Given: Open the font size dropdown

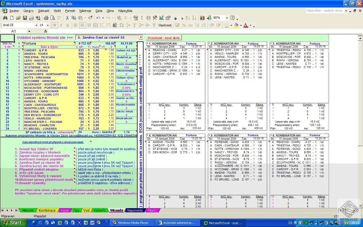Looking at the screenshot, I should [x=48, y=25].
